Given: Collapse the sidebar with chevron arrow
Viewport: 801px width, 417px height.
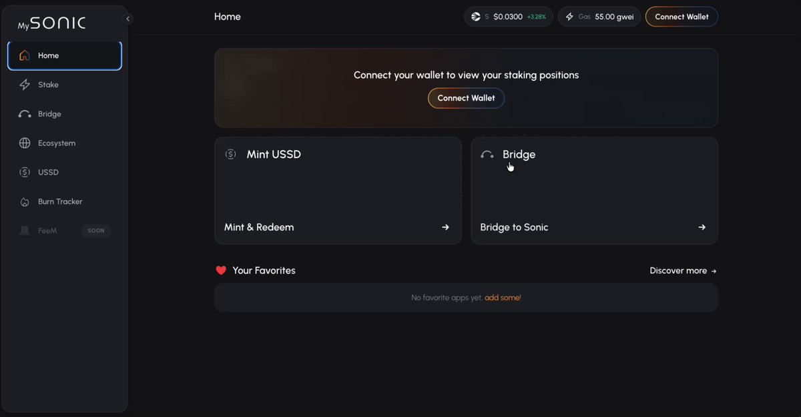Looking at the screenshot, I should pyautogui.click(x=128, y=19).
